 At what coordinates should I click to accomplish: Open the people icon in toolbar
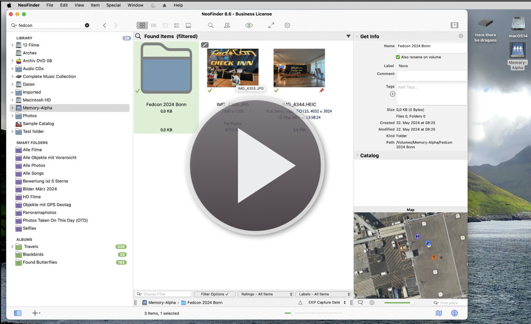coord(227,25)
